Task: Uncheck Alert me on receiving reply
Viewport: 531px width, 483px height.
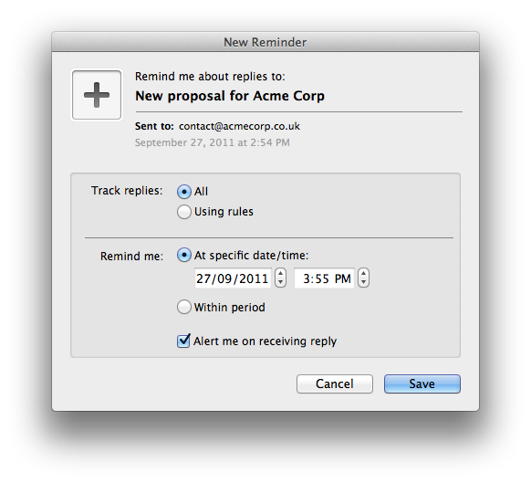Action: pos(183,341)
